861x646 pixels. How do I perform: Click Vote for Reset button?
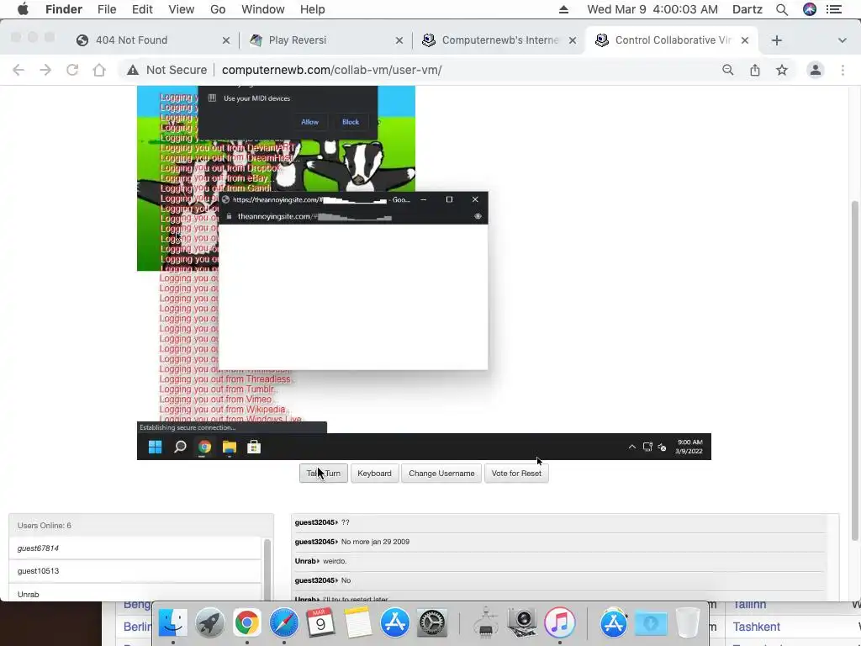tap(516, 474)
